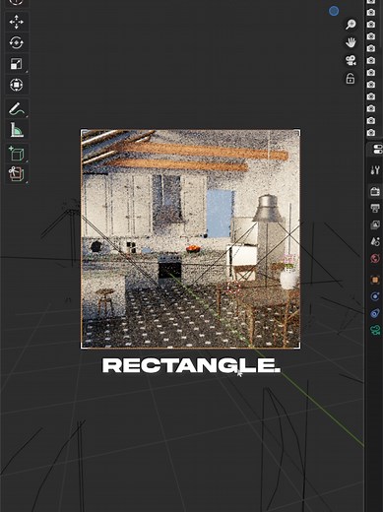Open the Scene properties tab
This screenshot has width=383, height=512.
(x=375, y=241)
